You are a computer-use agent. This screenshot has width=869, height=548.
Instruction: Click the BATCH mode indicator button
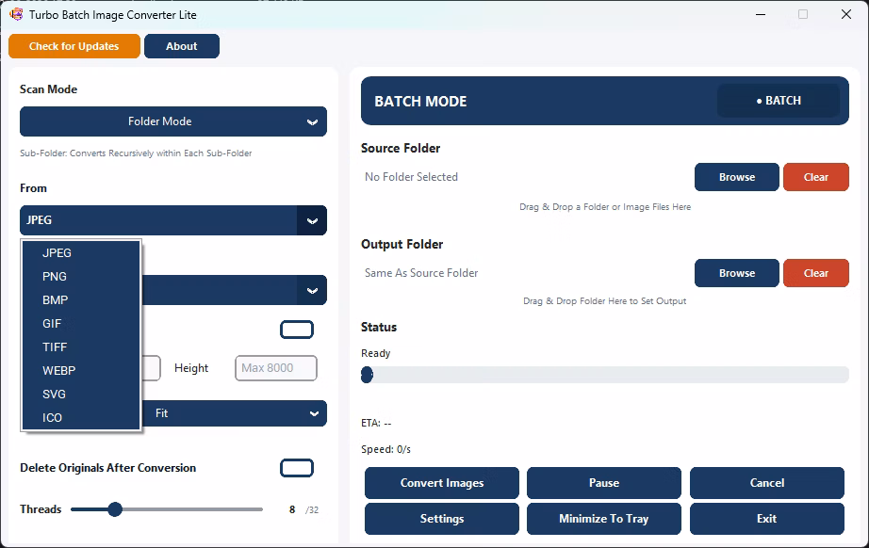point(779,101)
